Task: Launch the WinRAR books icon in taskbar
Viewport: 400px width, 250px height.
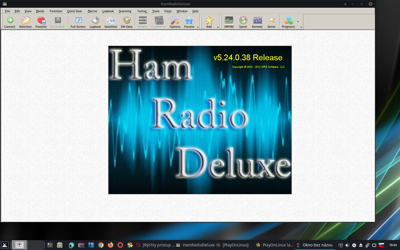Action: tap(81, 245)
